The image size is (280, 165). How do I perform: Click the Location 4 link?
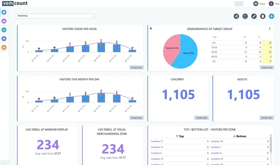156,153
